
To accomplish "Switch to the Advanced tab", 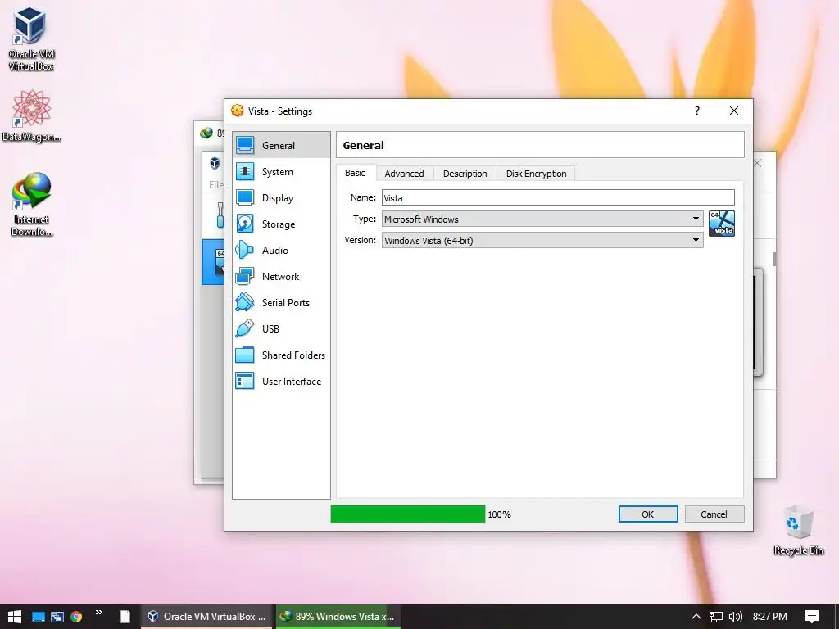I will [x=404, y=174].
